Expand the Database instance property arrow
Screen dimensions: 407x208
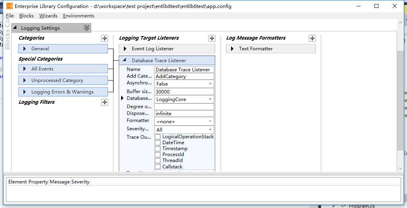tap(123, 98)
